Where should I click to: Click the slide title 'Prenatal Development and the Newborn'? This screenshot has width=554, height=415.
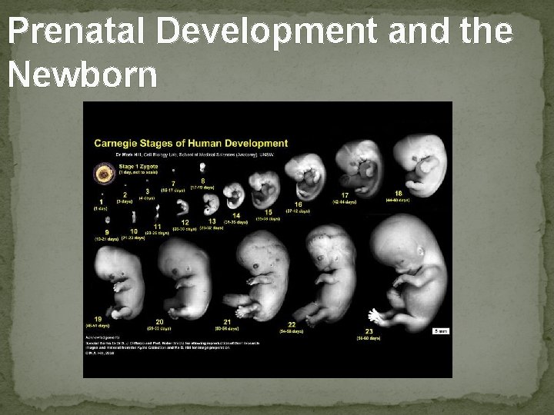pyautogui.click(x=260, y=51)
